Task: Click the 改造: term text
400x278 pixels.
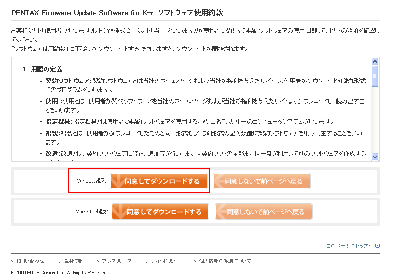Action: click(52, 154)
